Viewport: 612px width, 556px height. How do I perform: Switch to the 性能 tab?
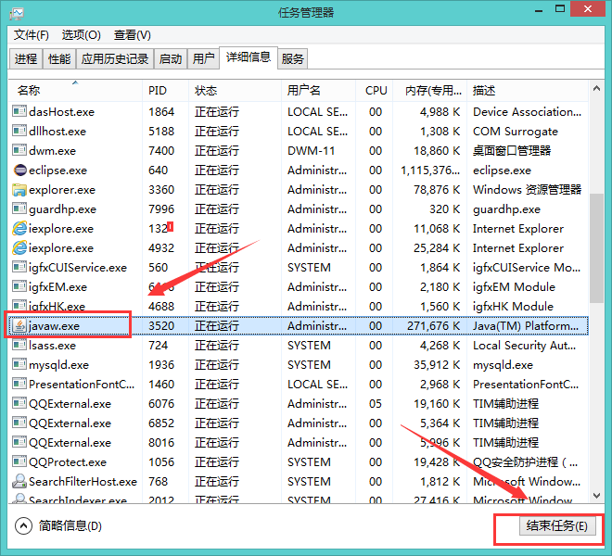pyautogui.click(x=59, y=59)
